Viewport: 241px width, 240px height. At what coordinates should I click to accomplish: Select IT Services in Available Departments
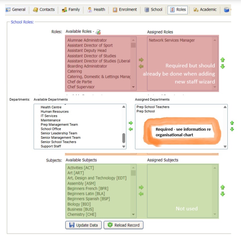49,116
